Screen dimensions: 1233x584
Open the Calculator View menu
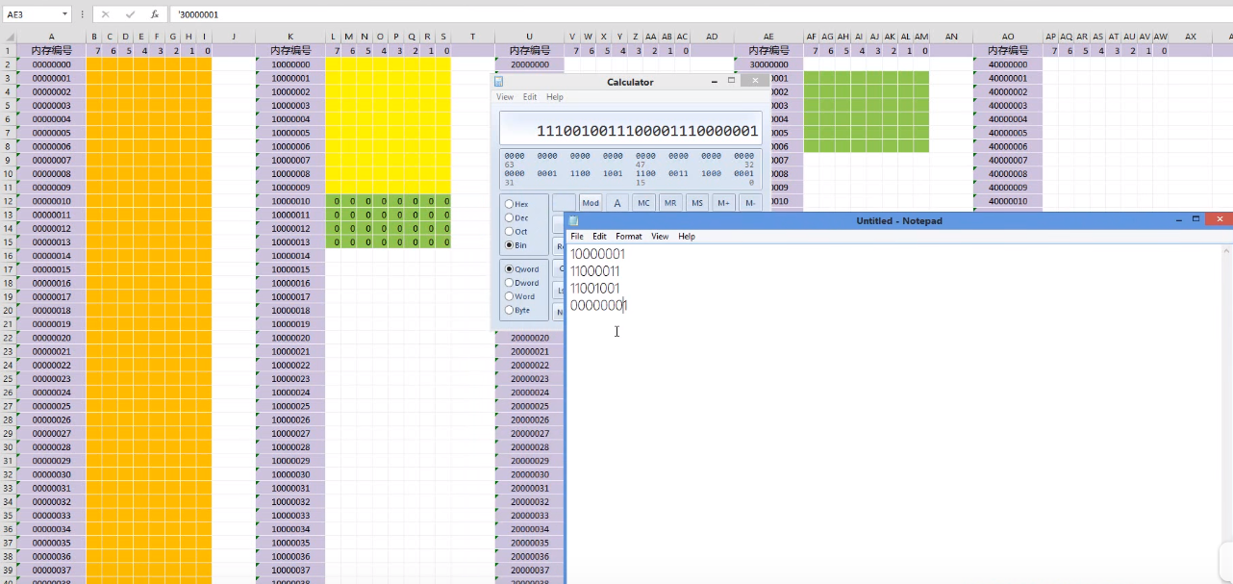tap(505, 97)
